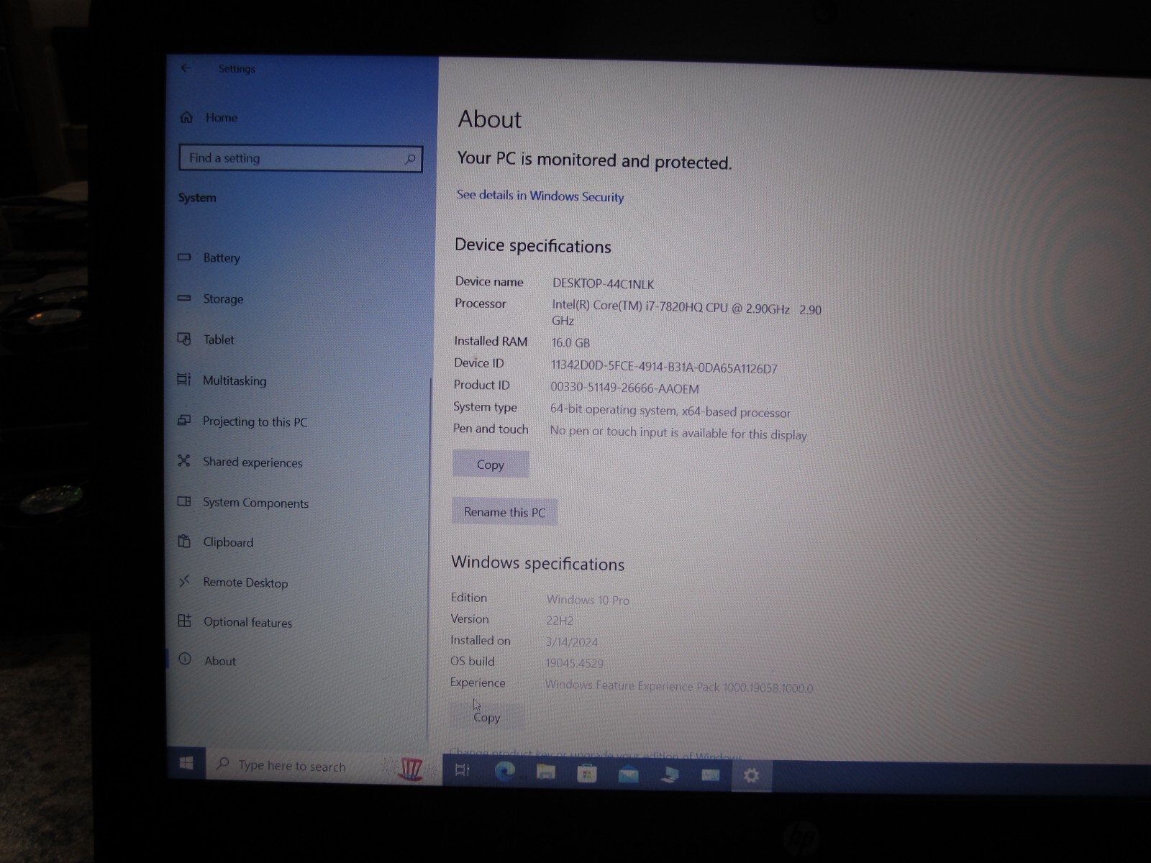Click the Windows Feature Experience Pack value
Viewport: 1151px width, 863px height.
click(x=678, y=687)
